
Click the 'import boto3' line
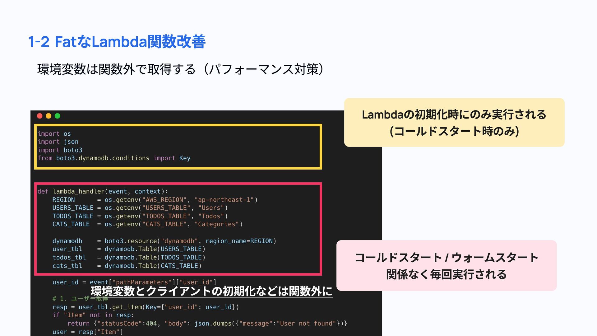click(60, 150)
